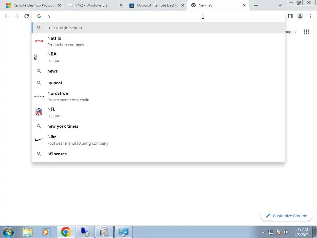Viewport: 317px width, 238px height.
Task: Pick the 'news' search suggestion
Action: 158,71
